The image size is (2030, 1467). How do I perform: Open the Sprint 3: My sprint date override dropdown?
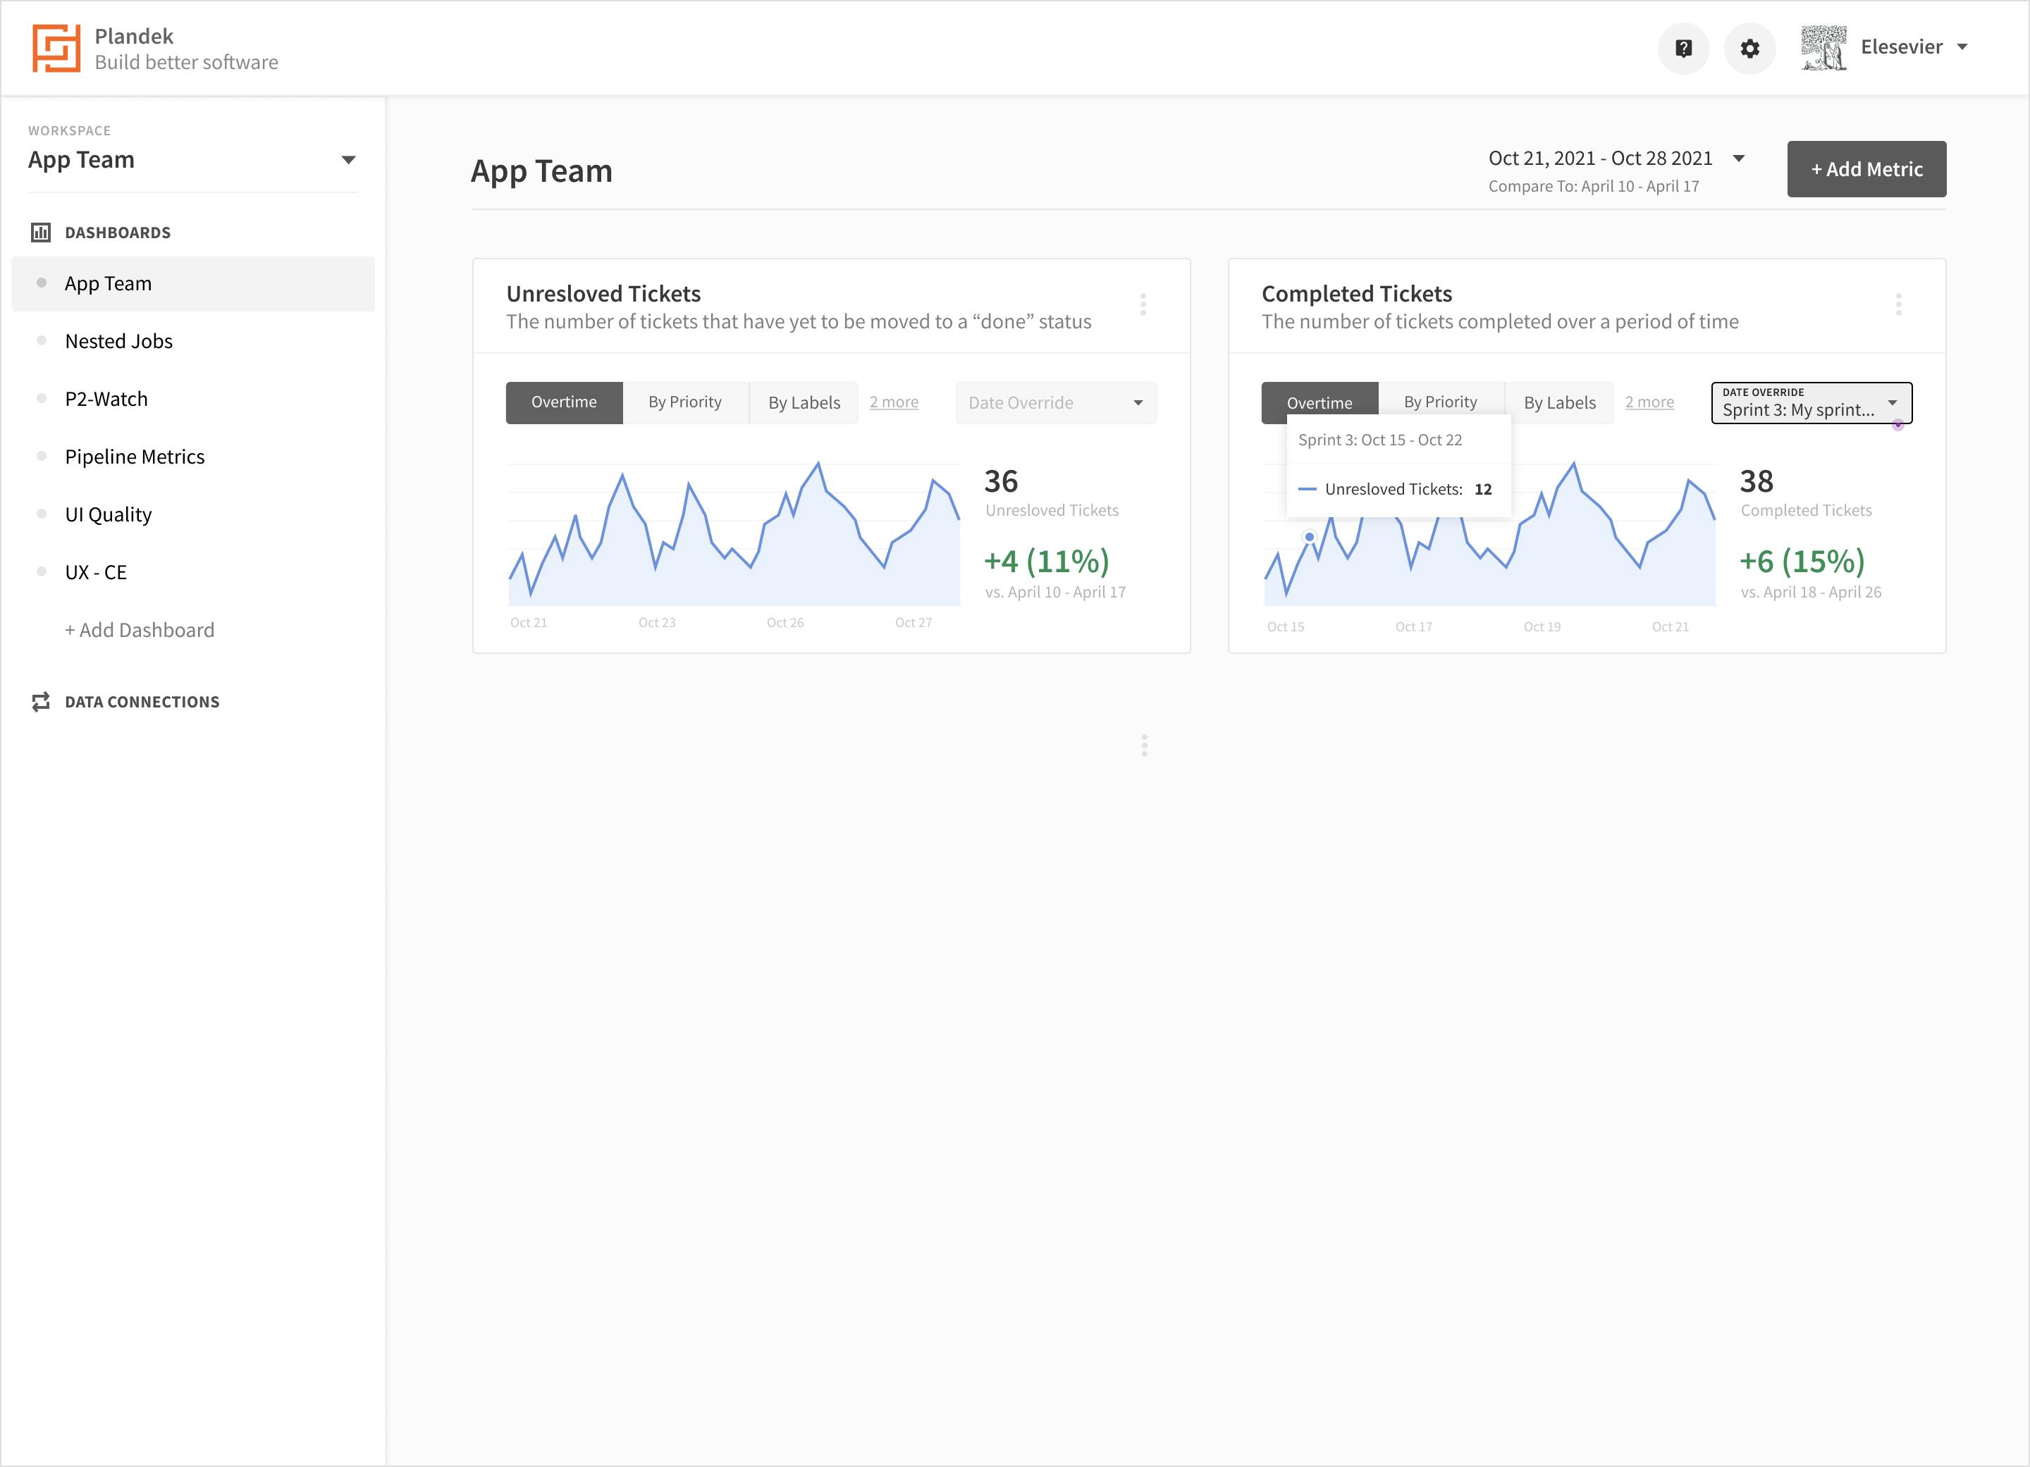click(x=1811, y=402)
